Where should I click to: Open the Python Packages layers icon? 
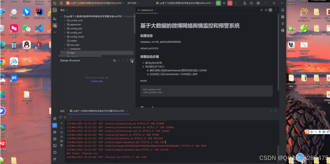[55, 132]
